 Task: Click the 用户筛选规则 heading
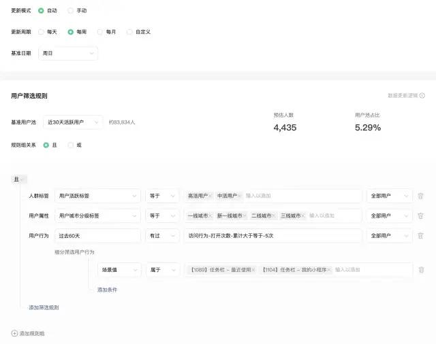coord(29,96)
